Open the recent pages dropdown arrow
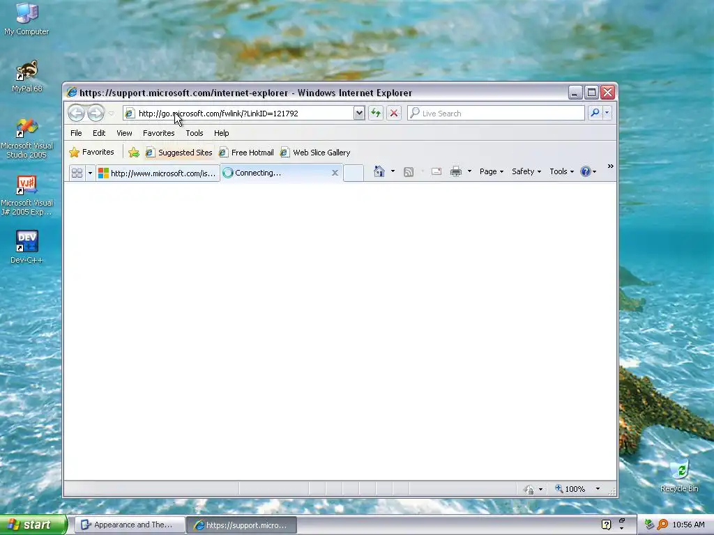 point(111,114)
